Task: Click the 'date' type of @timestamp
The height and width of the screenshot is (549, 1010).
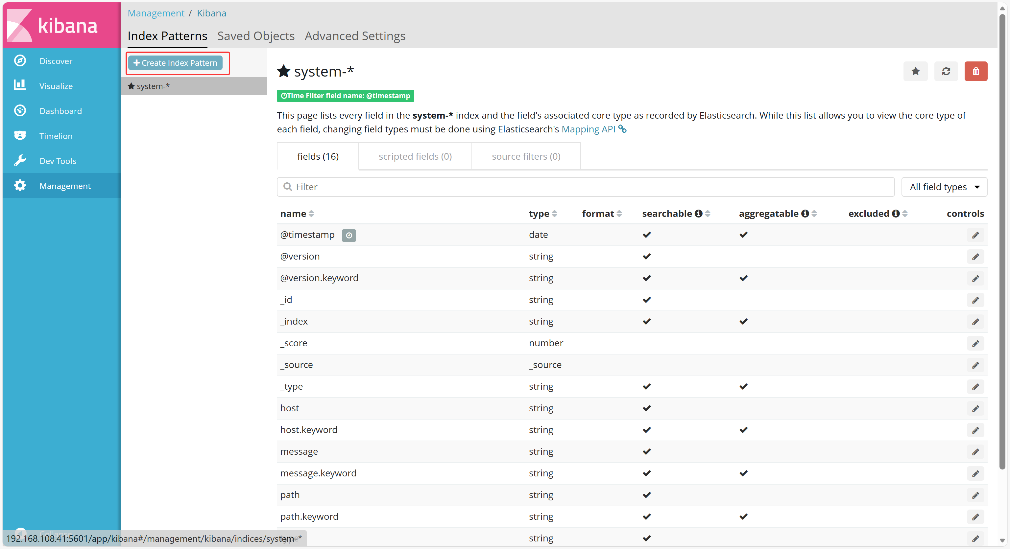Action: (x=538, y=235)
